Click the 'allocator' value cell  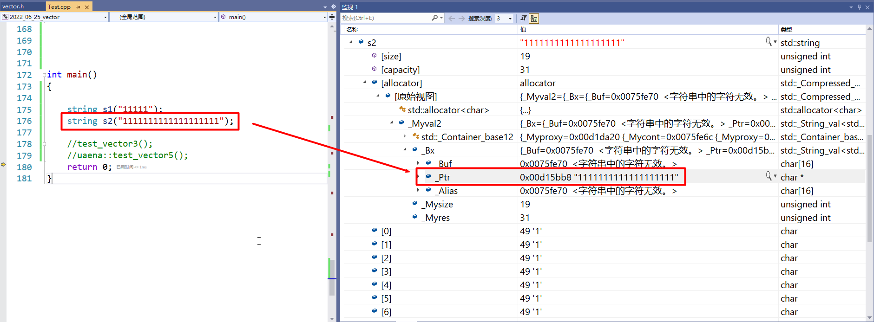(538, 83)
